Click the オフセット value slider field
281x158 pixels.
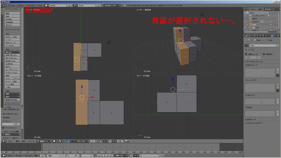pyautogui.click(x=11, y=124)
